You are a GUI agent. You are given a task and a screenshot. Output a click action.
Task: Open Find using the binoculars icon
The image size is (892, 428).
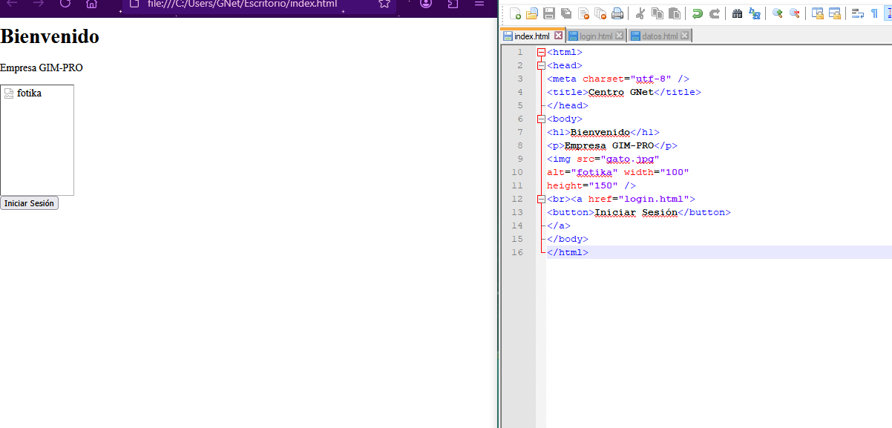pyautogui.click(x=737, y=13)
